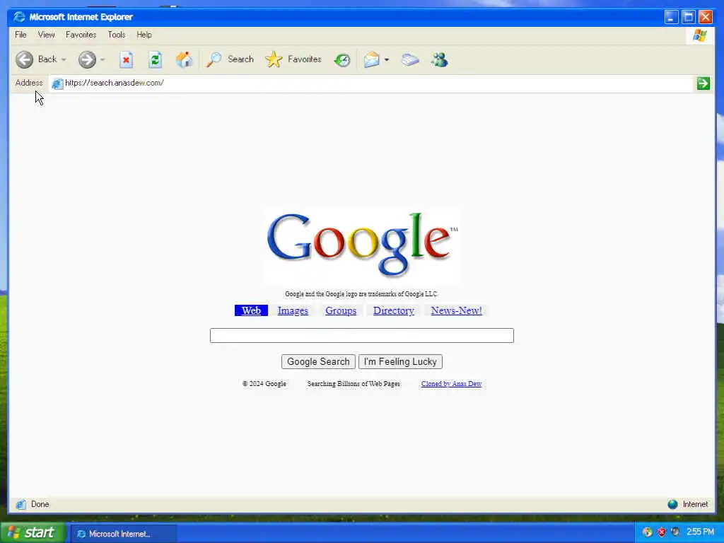Open the Favorites menu

81,35
